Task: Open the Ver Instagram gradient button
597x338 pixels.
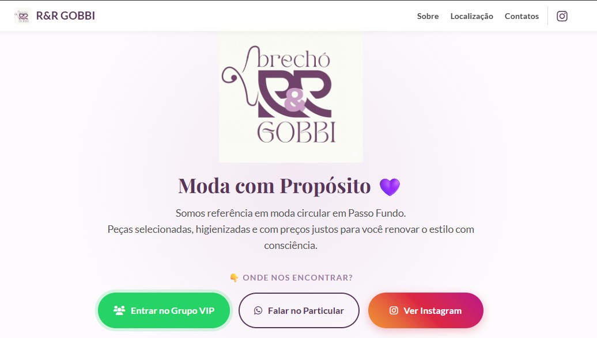Action: (x=426, y=310)
